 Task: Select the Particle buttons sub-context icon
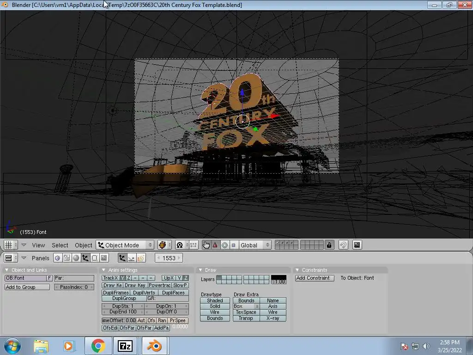point(141,258)
